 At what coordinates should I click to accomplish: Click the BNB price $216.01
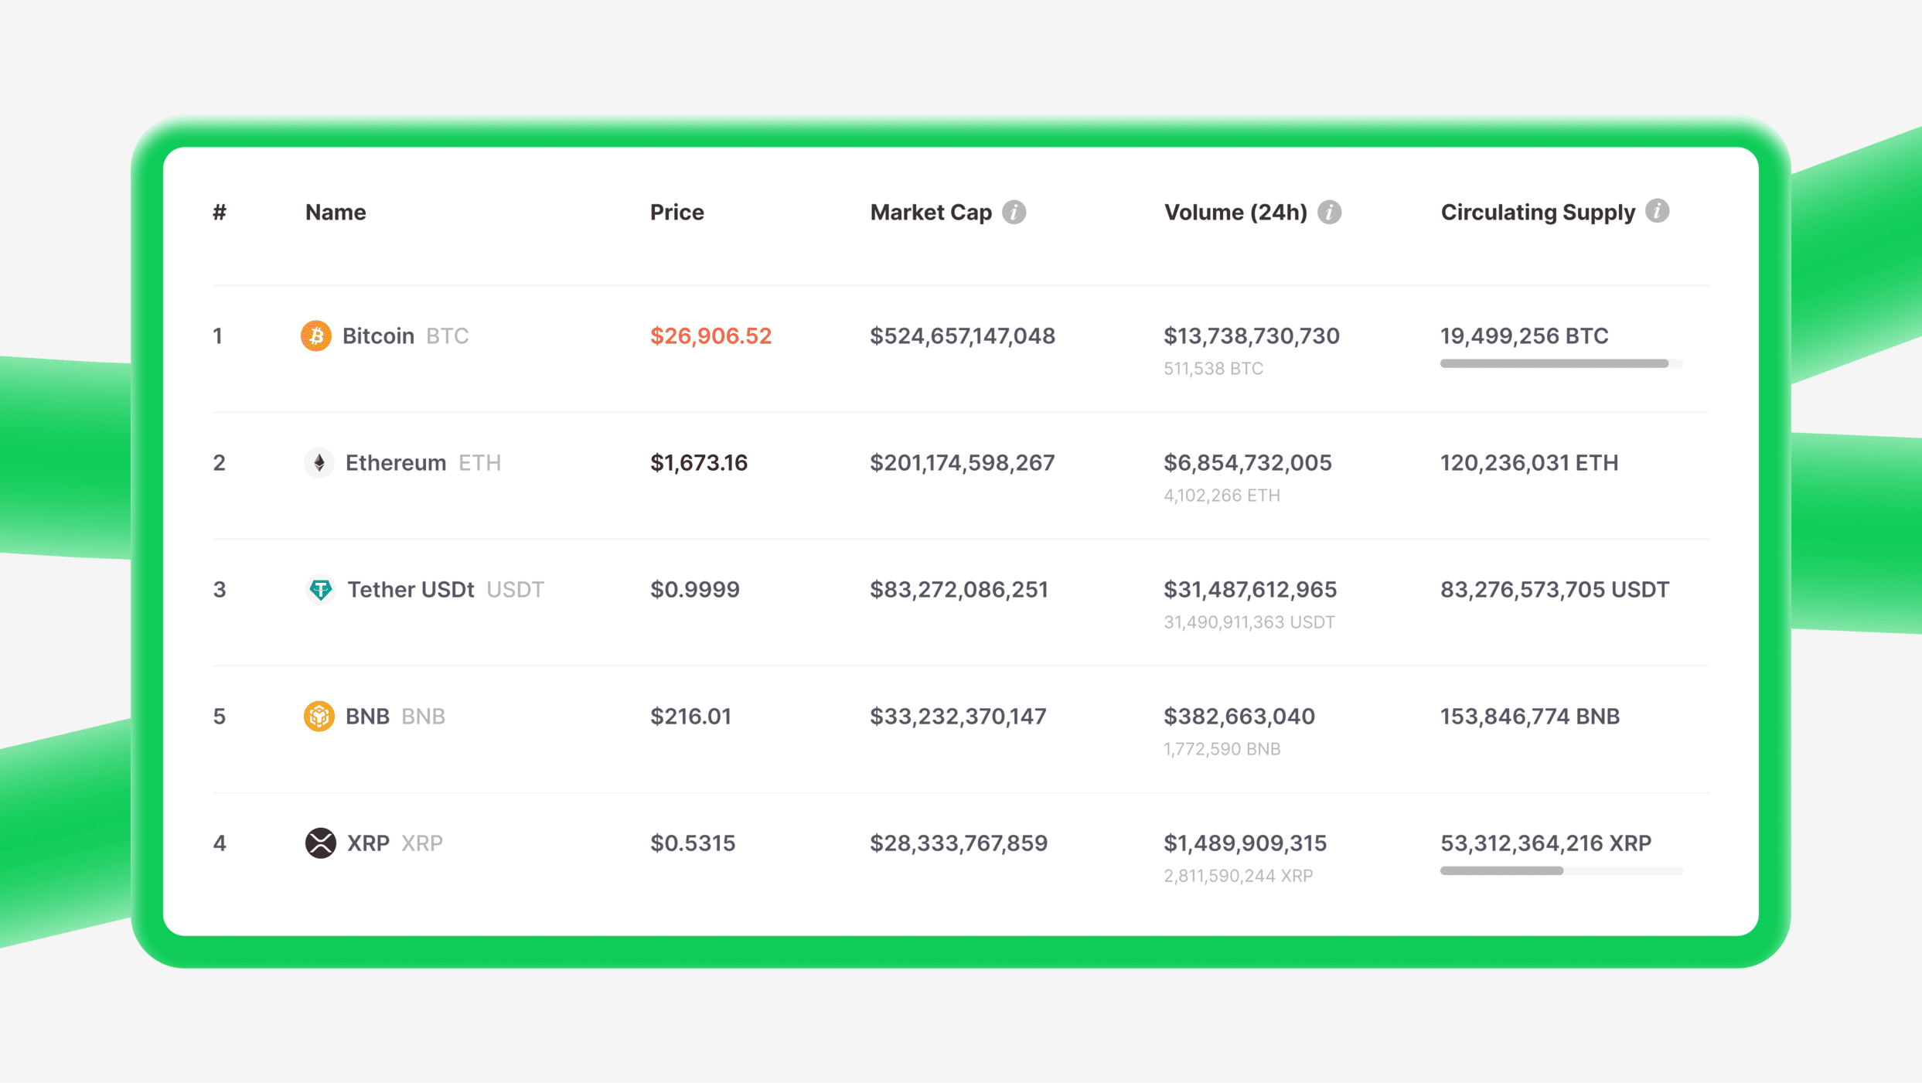coord(690,716)
